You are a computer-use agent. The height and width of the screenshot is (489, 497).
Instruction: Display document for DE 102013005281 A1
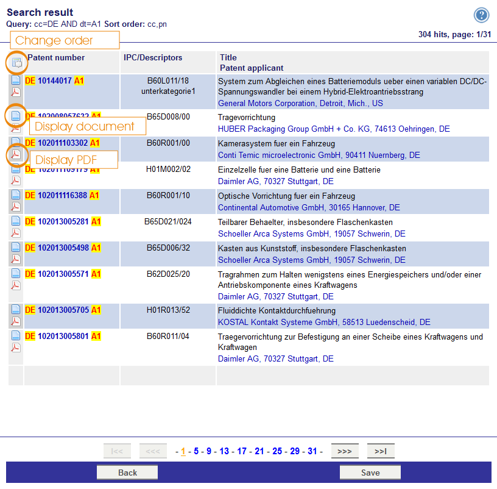tap(16, 221)
